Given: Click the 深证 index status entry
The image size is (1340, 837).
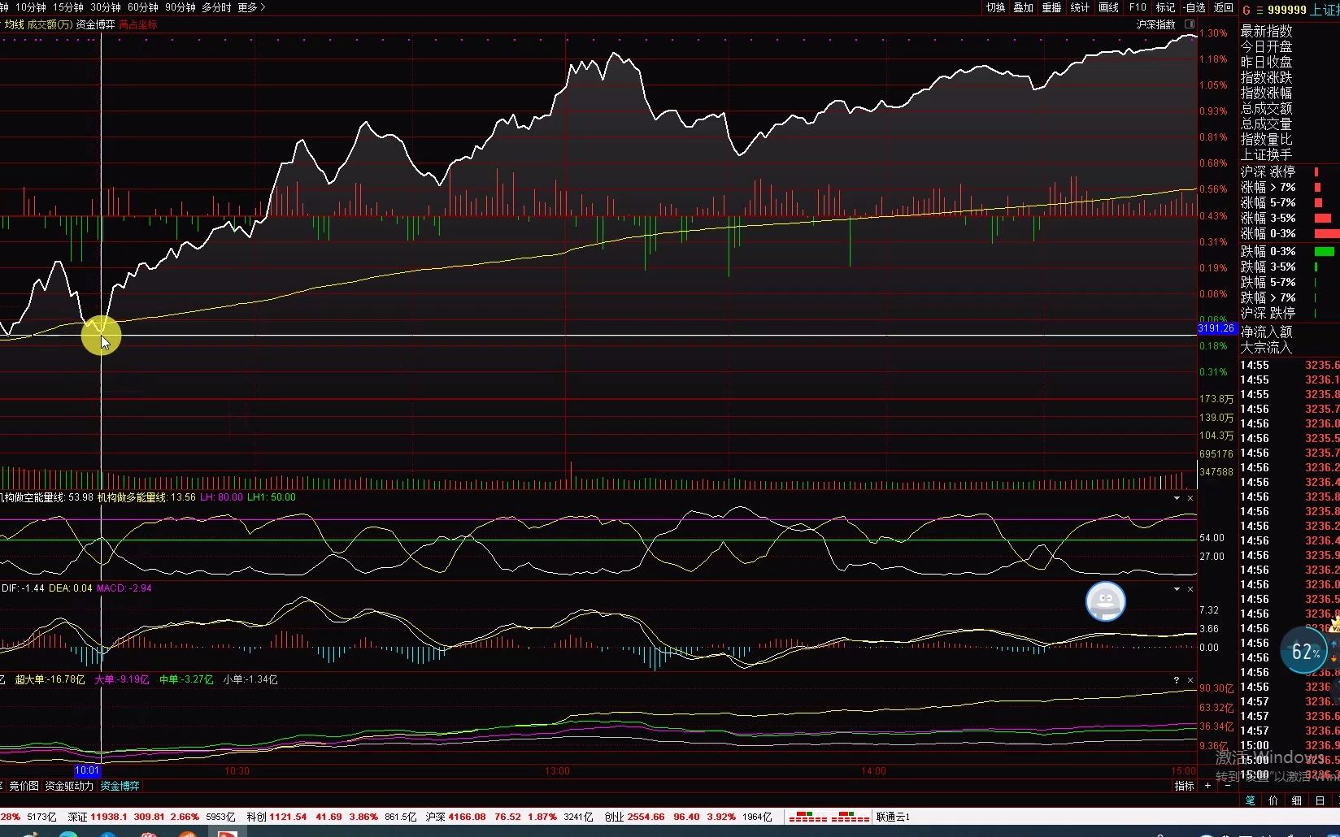Looking at the screenshot, I should pos(151,817).
